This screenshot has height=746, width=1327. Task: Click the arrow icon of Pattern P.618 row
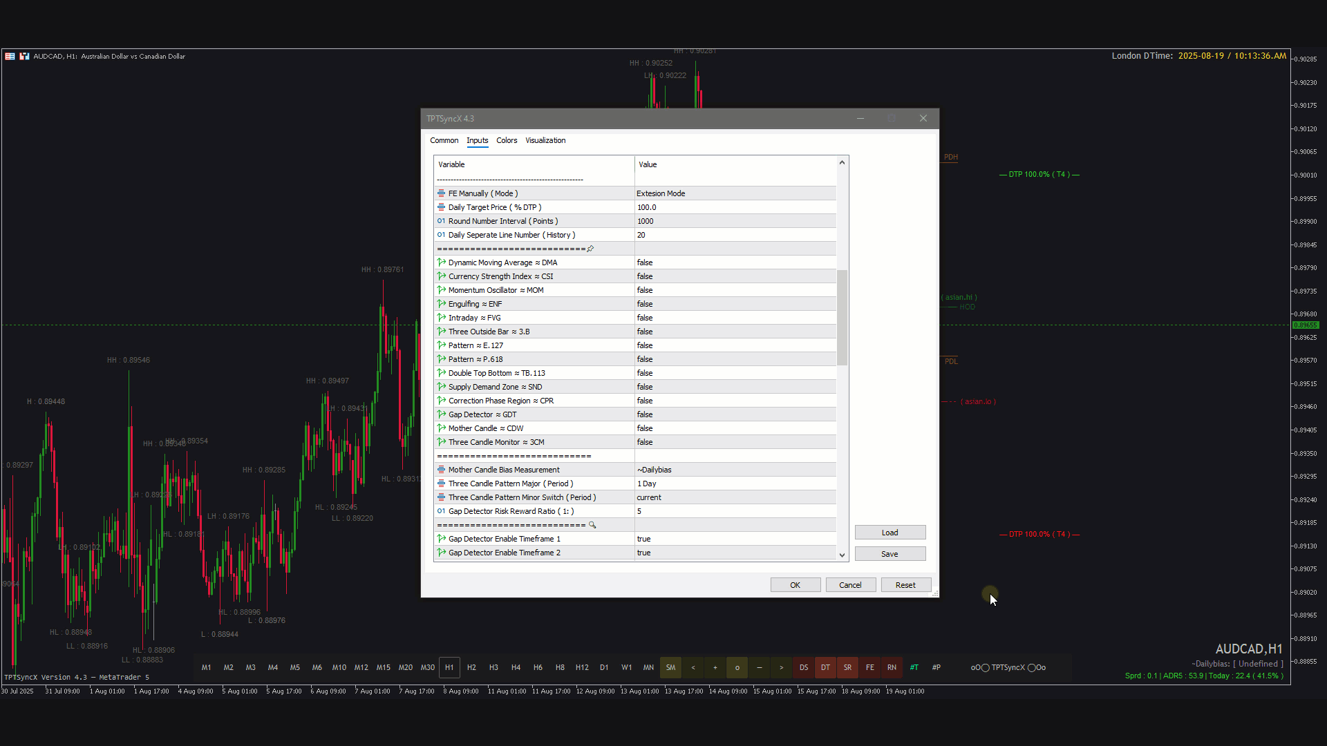coord(441,359)
